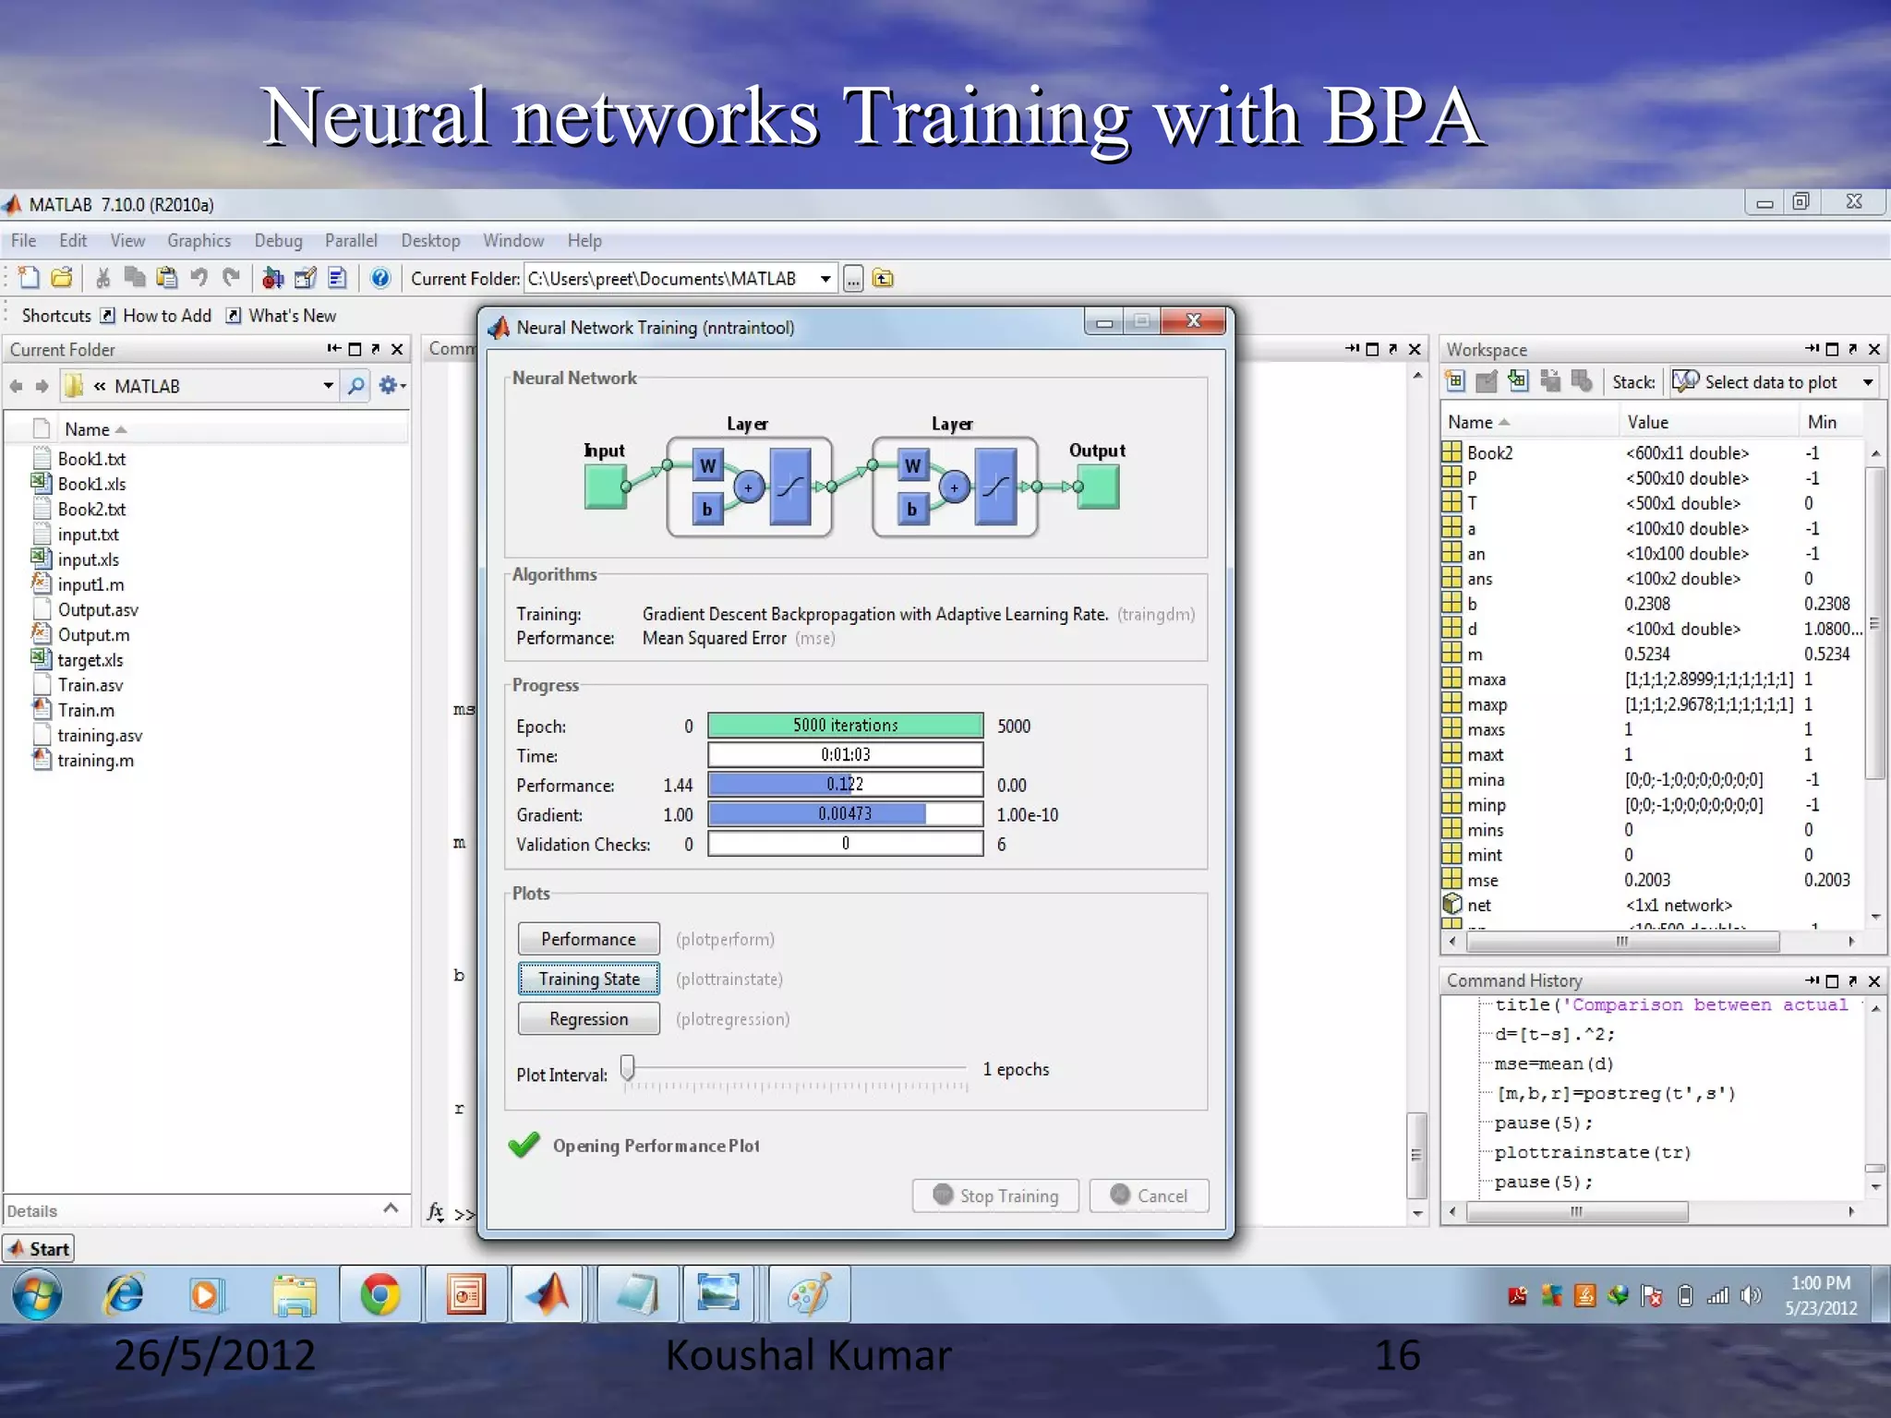Select the net variable in Workspace
The image size is (1891, 1418).
tap(1479, 906)
